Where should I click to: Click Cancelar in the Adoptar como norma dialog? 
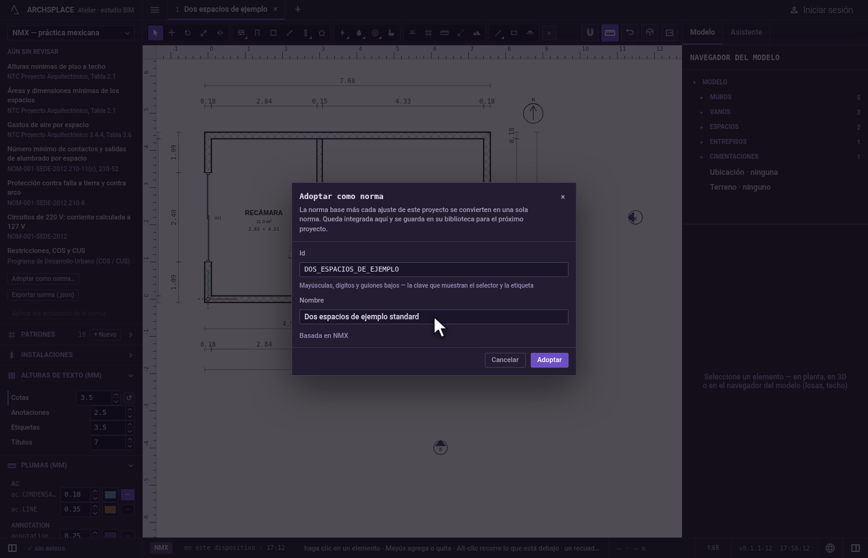point(505,360)
